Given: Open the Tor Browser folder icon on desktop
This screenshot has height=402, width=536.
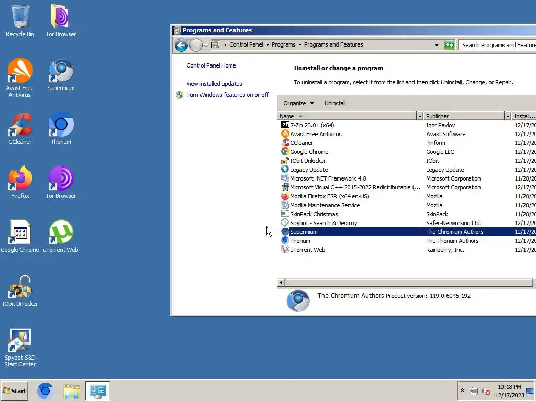Looking at the screenshot, I should coord(61,20).
